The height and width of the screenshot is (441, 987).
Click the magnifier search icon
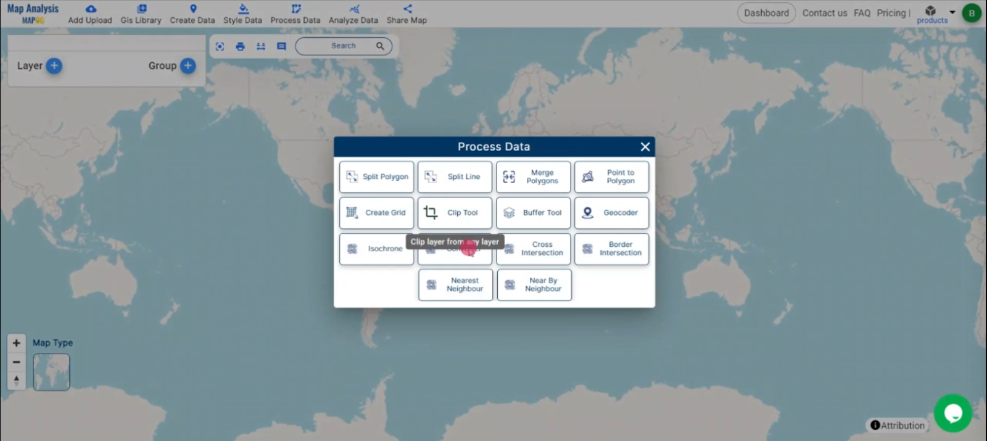click(380, 46)
